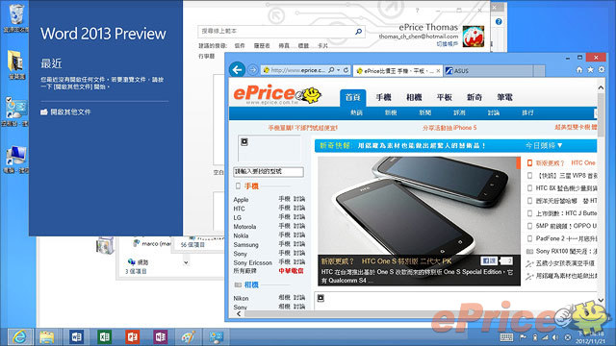Screen dimensions: 616x346
Task: Click the IE vertical scrollbar down arrow
Action: (x=601, y=300)
